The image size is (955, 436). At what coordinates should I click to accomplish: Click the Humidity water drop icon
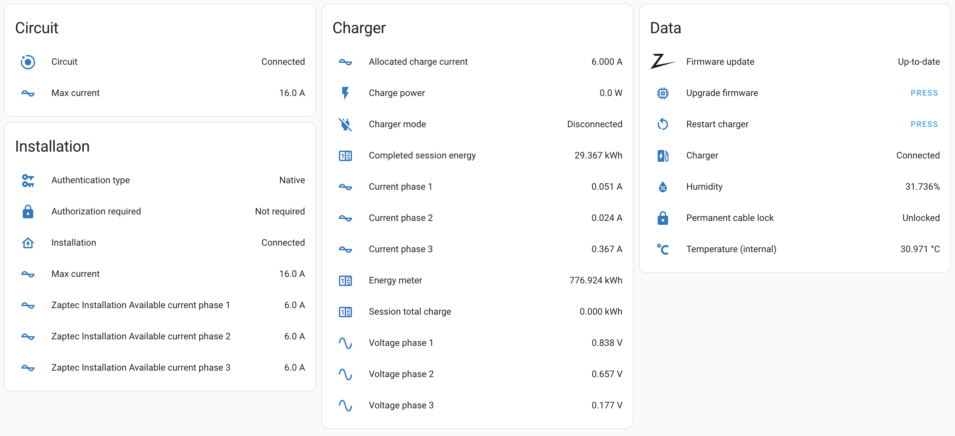(663, 187)
